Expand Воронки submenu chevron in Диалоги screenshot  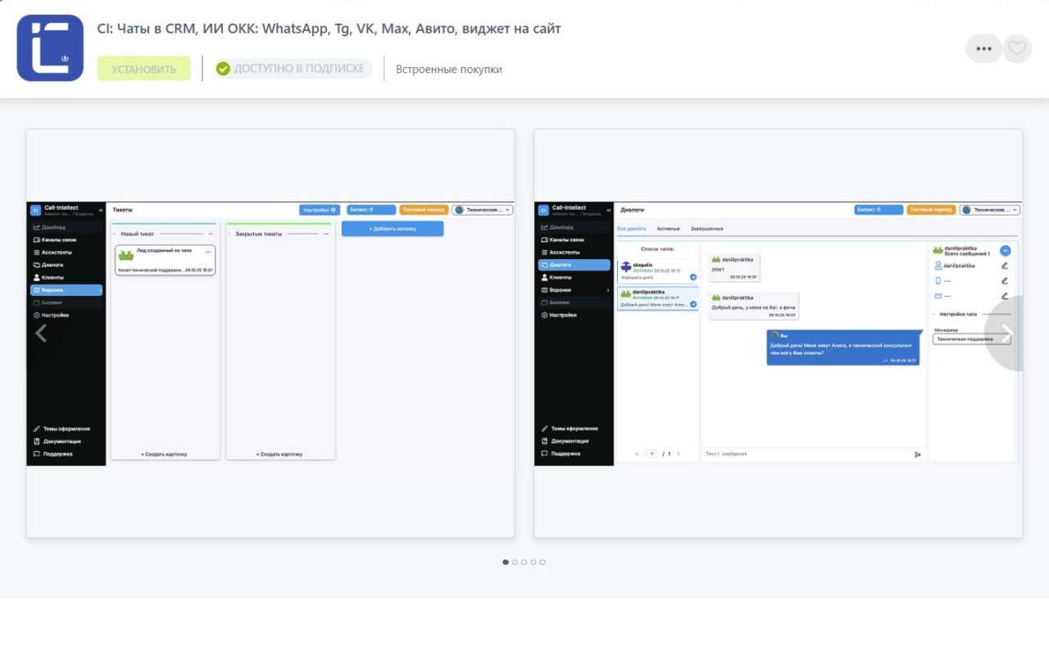607,290
